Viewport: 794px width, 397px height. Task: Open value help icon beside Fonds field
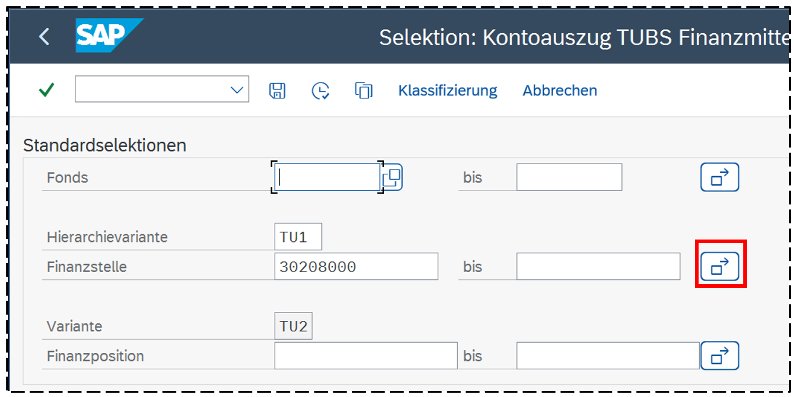(x=392, y=177)
